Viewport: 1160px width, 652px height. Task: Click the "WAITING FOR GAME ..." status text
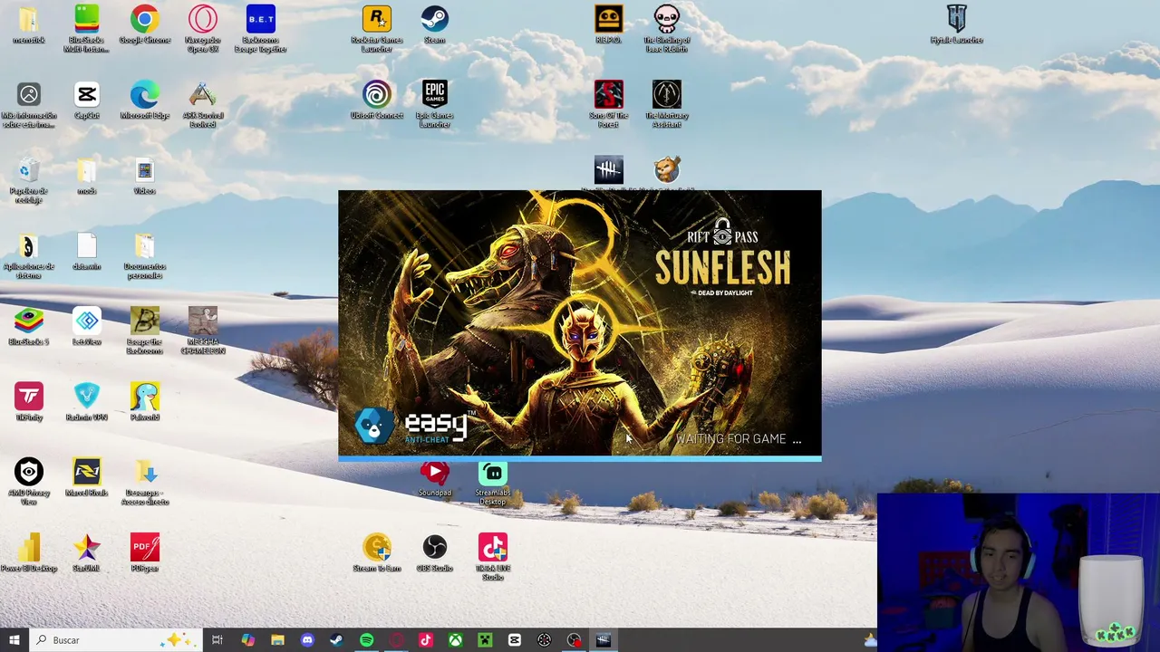click(738, 439)
